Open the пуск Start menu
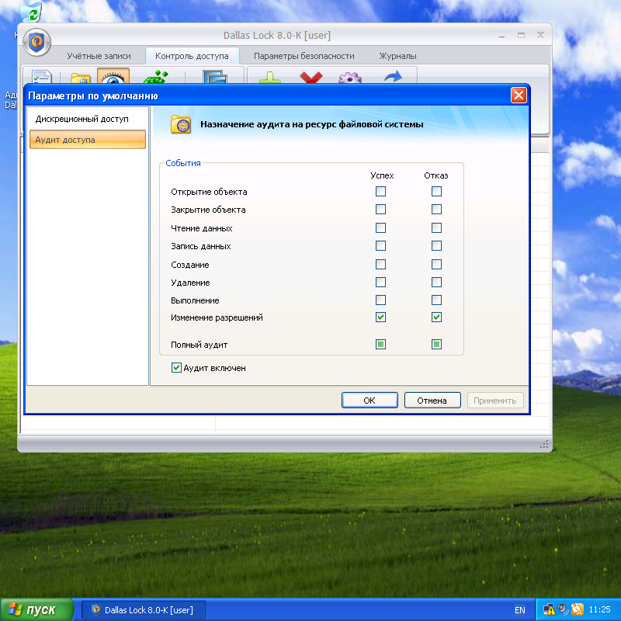Screen dimensions: 621x621 [x=36, y=610]
